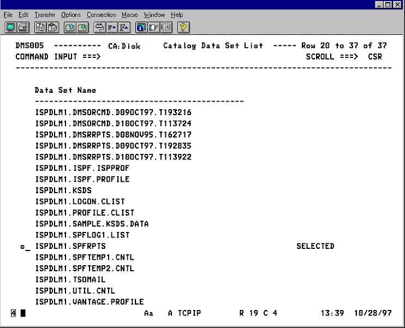
Task: Minimize the terminal window
Action: pos(379,5)
